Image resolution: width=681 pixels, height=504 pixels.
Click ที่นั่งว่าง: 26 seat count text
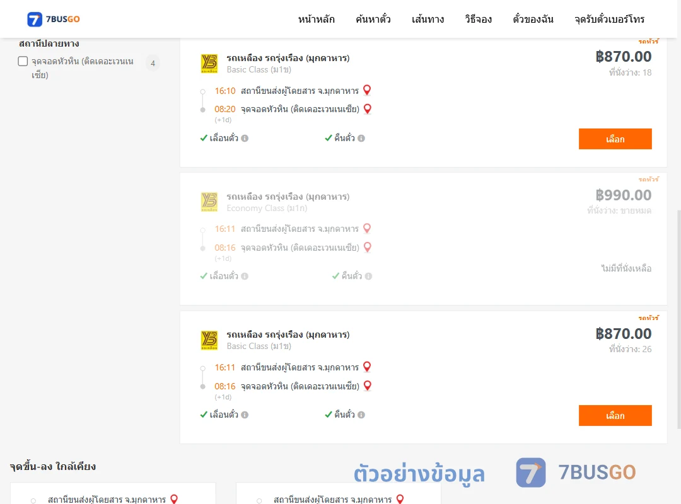pos(630,350)
